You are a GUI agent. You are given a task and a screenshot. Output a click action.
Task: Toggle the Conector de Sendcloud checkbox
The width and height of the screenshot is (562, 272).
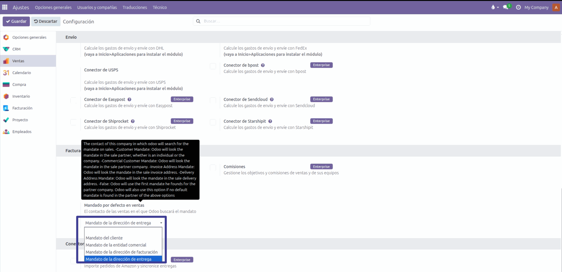point(213,101)
